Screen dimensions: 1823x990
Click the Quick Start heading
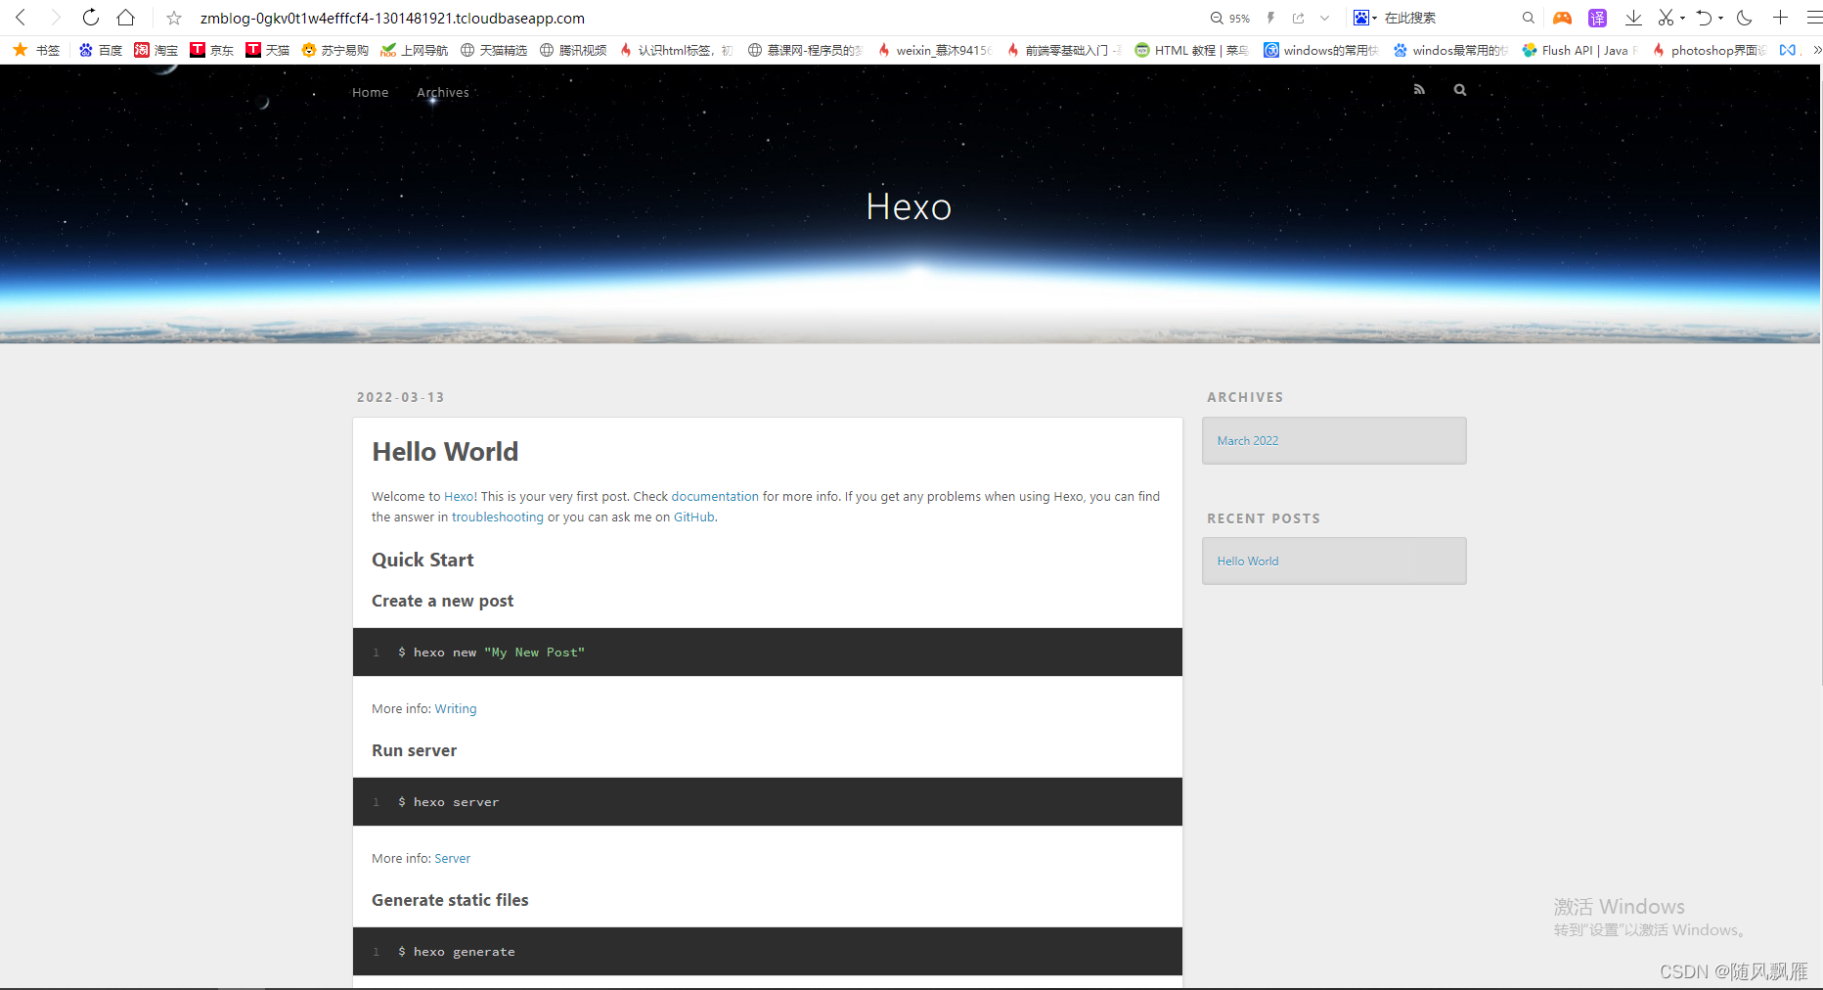pos(422,560)
